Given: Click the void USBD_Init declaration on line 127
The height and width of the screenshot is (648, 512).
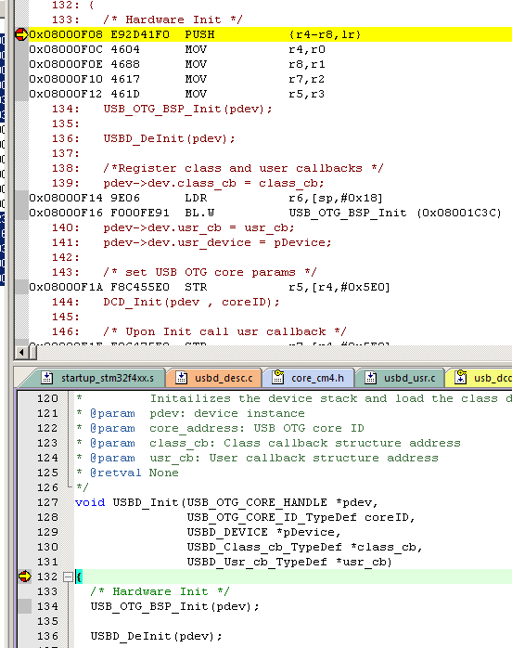Looking at the screenshot, I should [x=226, y=502].
